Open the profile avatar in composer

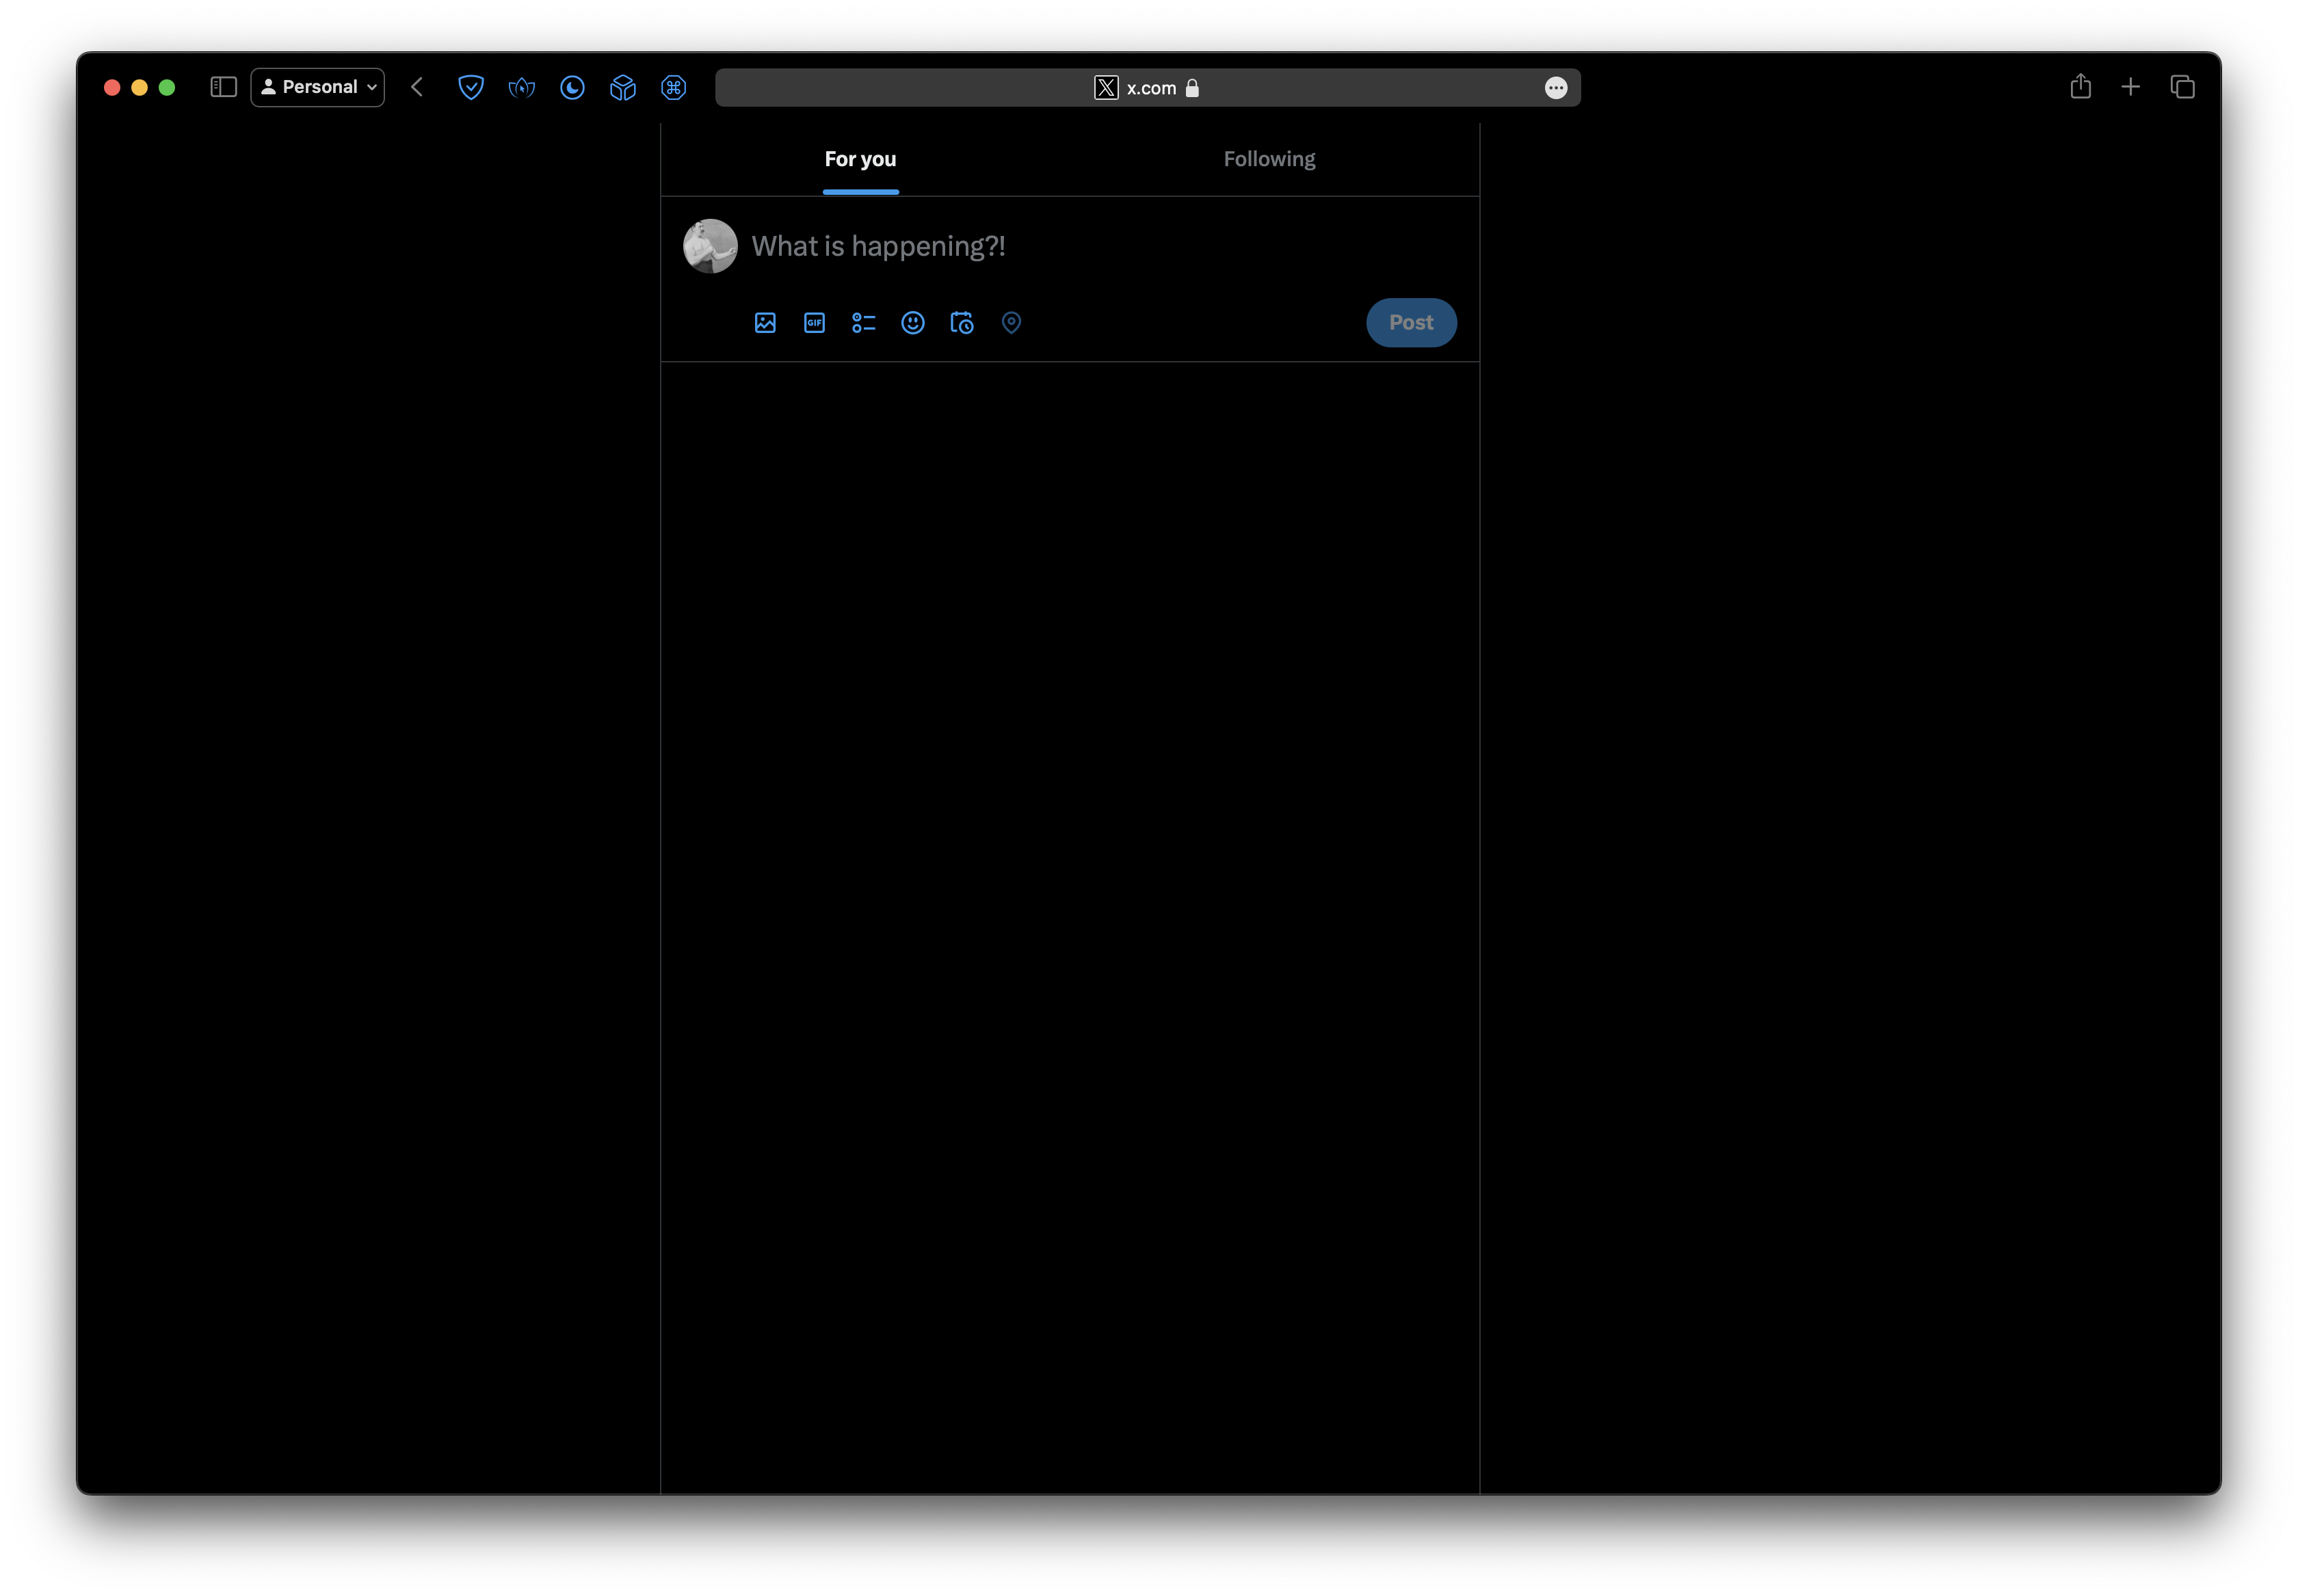pyautogui.click(x=710, y=246)
